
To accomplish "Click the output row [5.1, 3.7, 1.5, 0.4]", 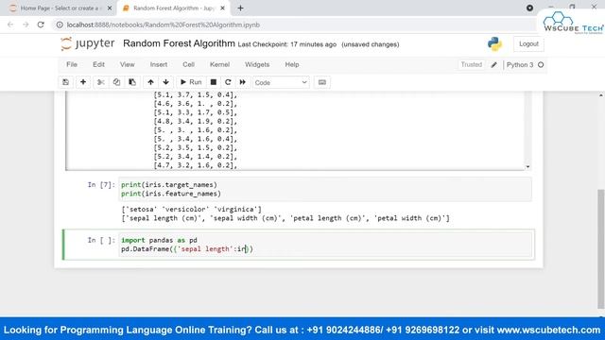I will pyautogui.click(x=196, y=94).
